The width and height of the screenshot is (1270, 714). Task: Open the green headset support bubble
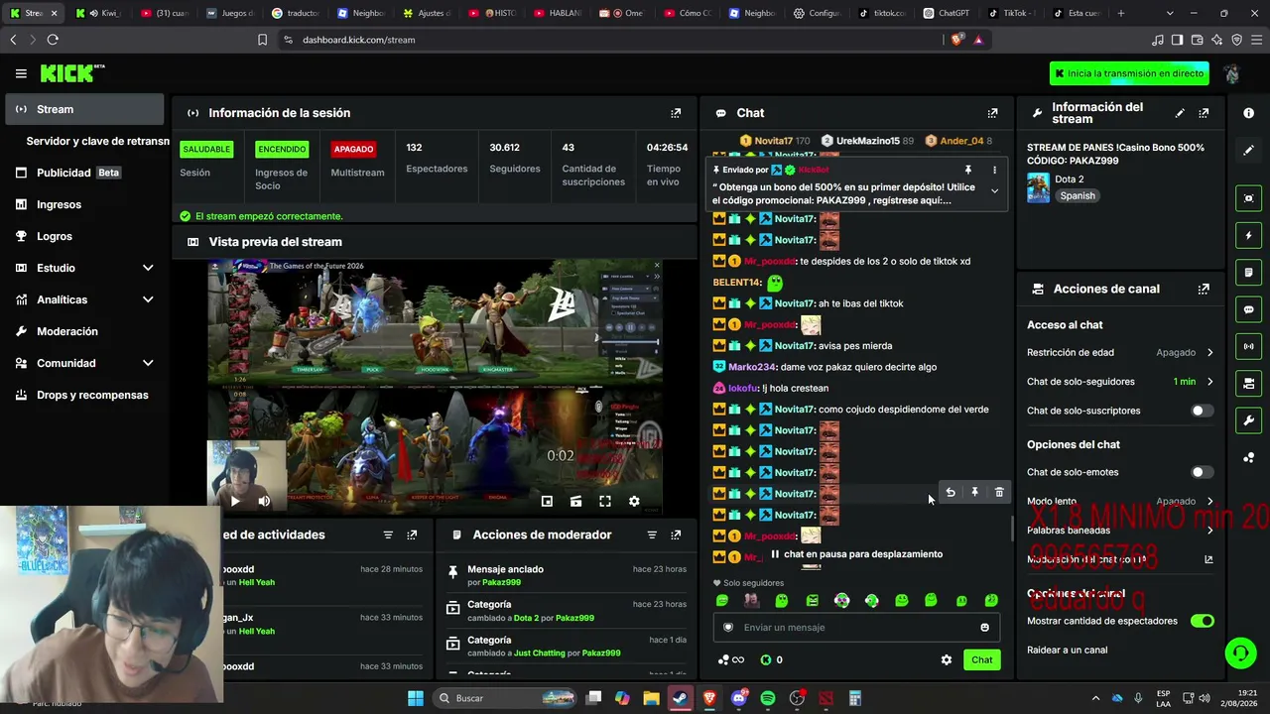pos(1240,653)
